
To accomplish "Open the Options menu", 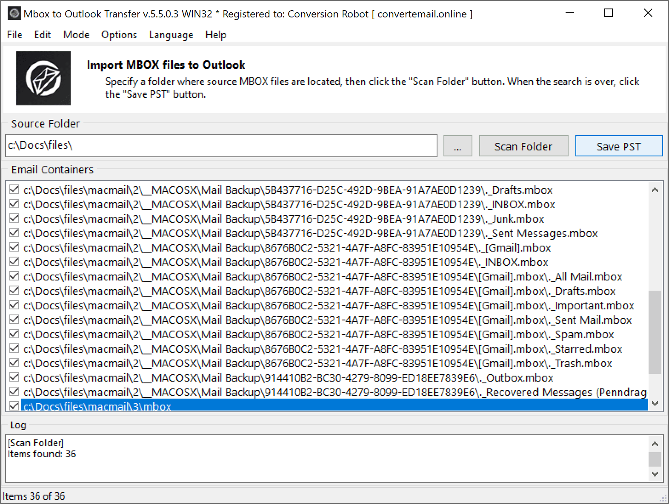I will click(119, 35).
